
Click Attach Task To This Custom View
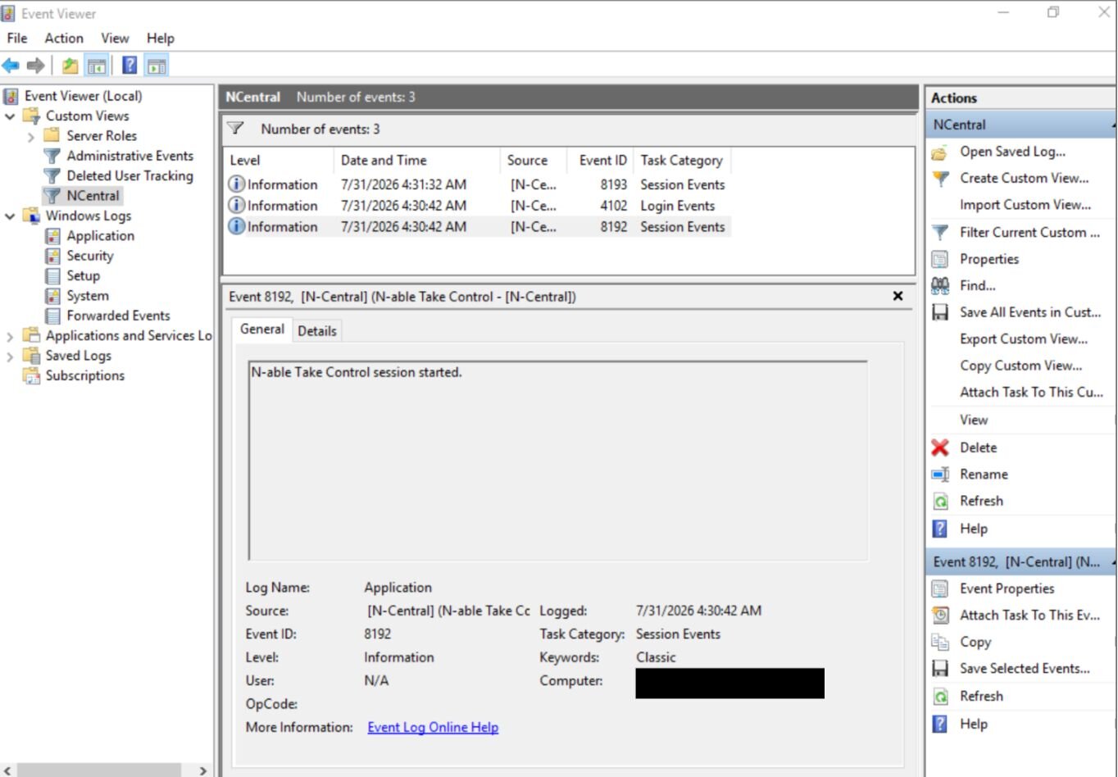click(x=1032, y=393)
